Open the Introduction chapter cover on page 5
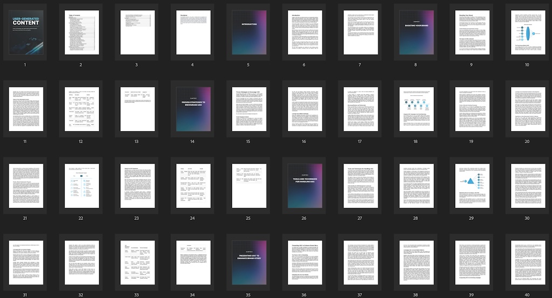This screenshot has height=298, width=552. point(249,32)
